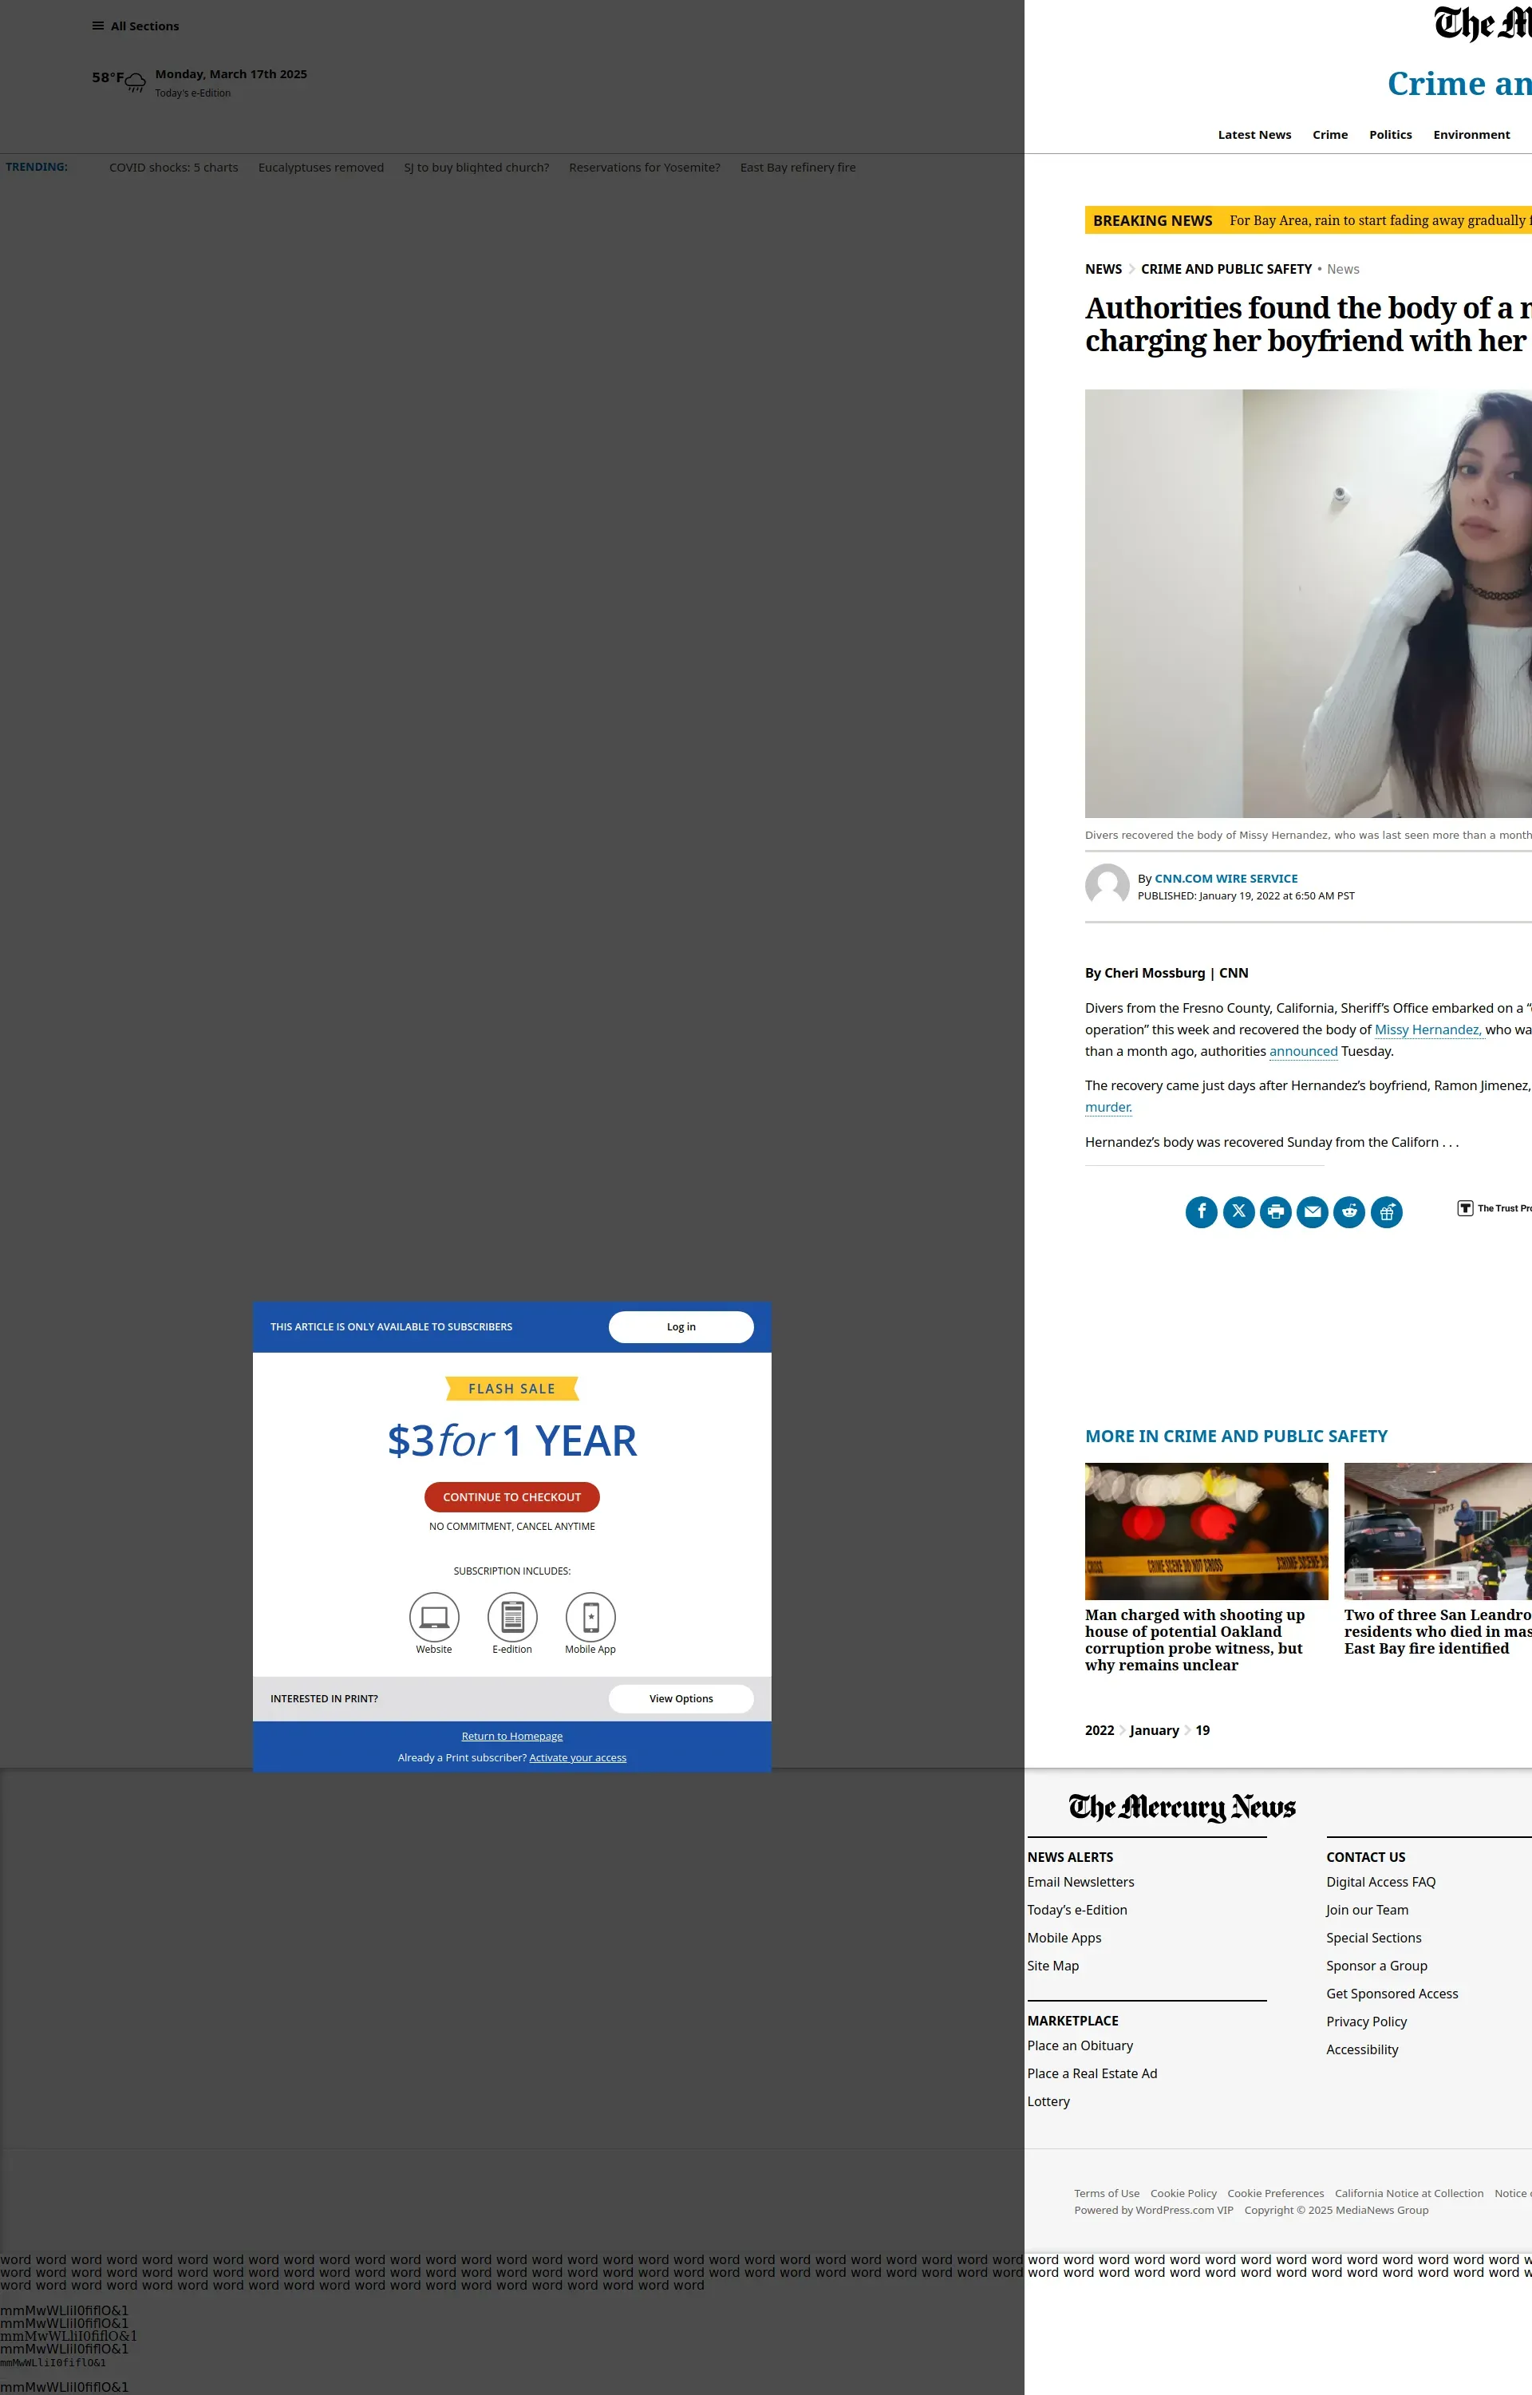Click the Mobile App phone icon
1532x2395 pixels.
590,1617
